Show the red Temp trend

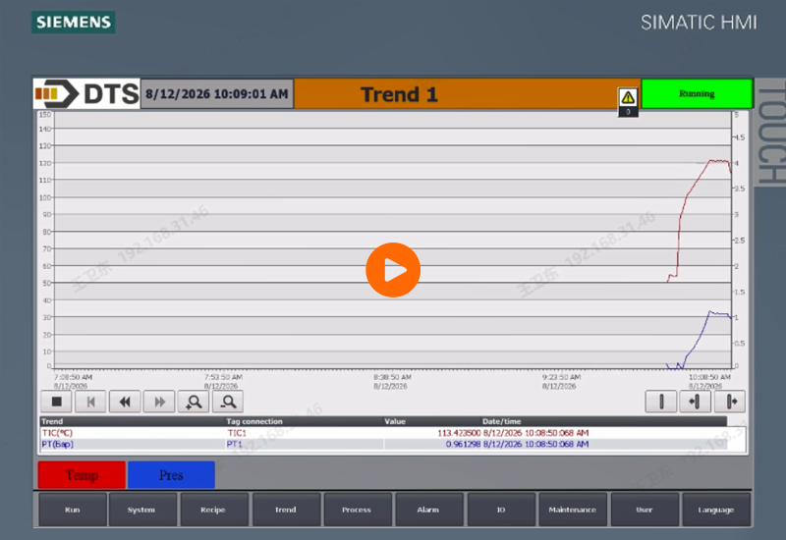point(82,475)
